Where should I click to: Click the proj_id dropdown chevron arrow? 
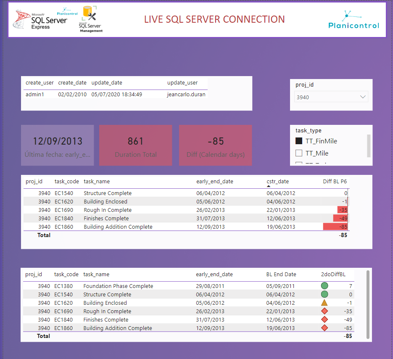point(363,97)
